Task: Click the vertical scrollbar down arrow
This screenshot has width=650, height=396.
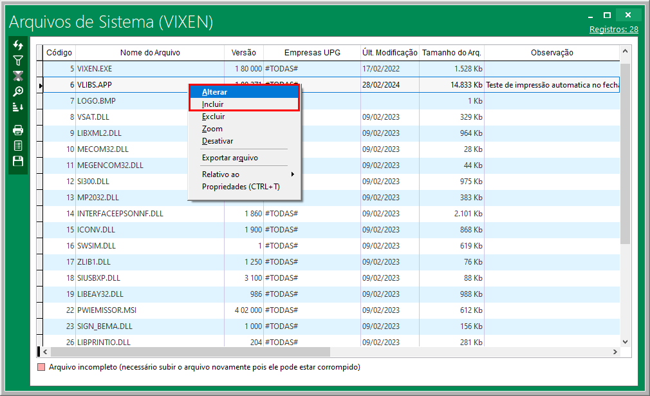Action: 624,341
